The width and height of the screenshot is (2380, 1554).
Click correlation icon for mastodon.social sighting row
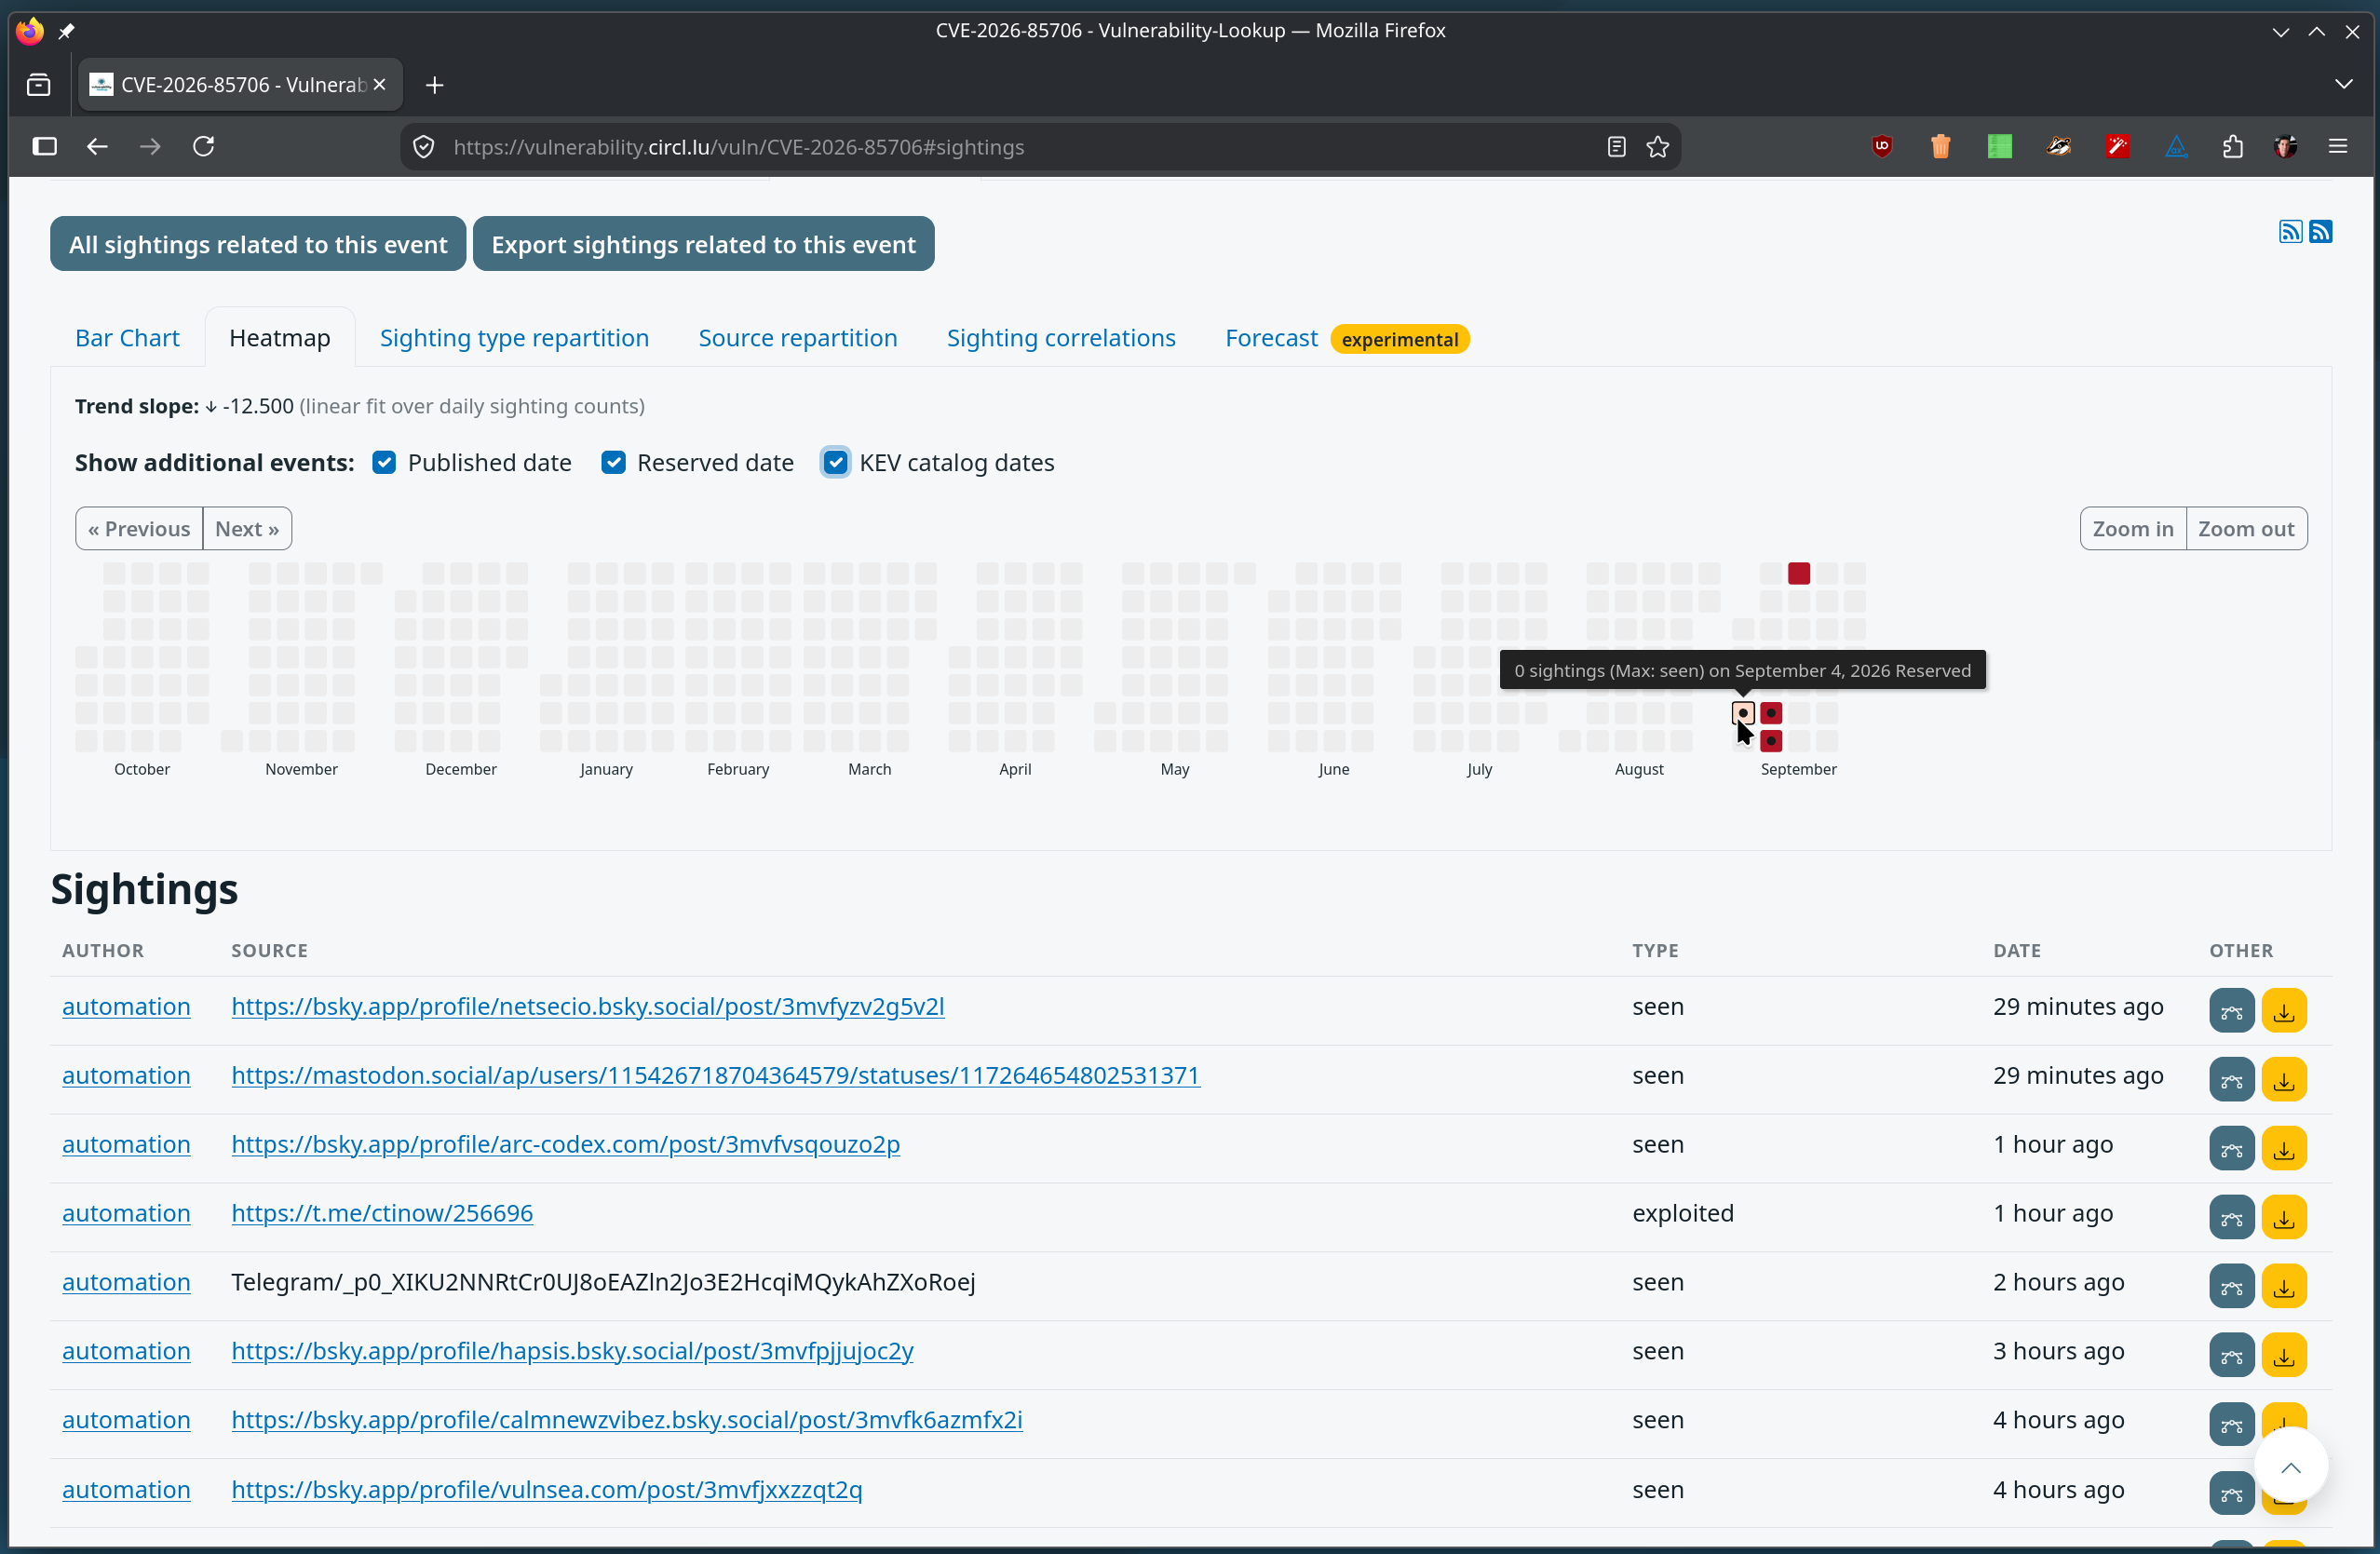tap(2231, 1080)
